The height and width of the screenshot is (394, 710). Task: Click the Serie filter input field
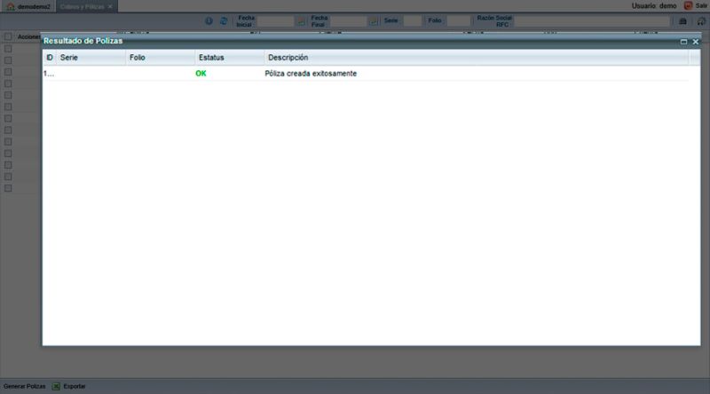click(x=412, y=20)
